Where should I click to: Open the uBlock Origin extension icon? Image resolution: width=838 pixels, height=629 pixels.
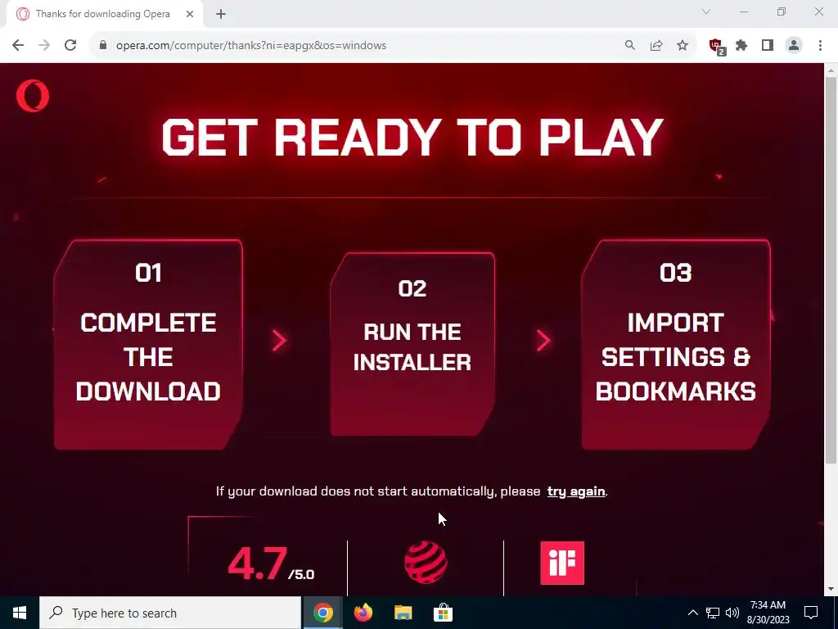pos(716,46)
